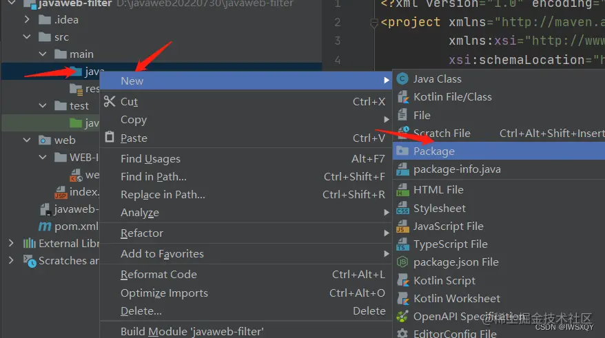
Task: Click the Paste clipboard icon
Action: [110, 137]
